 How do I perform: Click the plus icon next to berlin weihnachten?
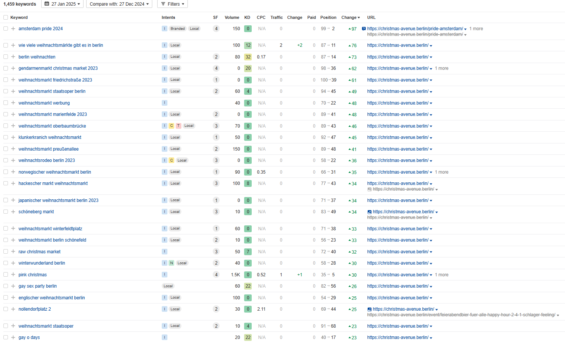tap(13, 57)
